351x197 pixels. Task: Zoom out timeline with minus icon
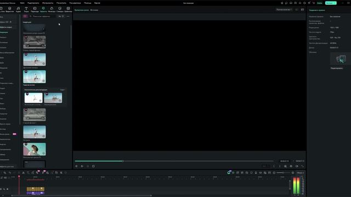pyautogui.click(x=274, y=173)
